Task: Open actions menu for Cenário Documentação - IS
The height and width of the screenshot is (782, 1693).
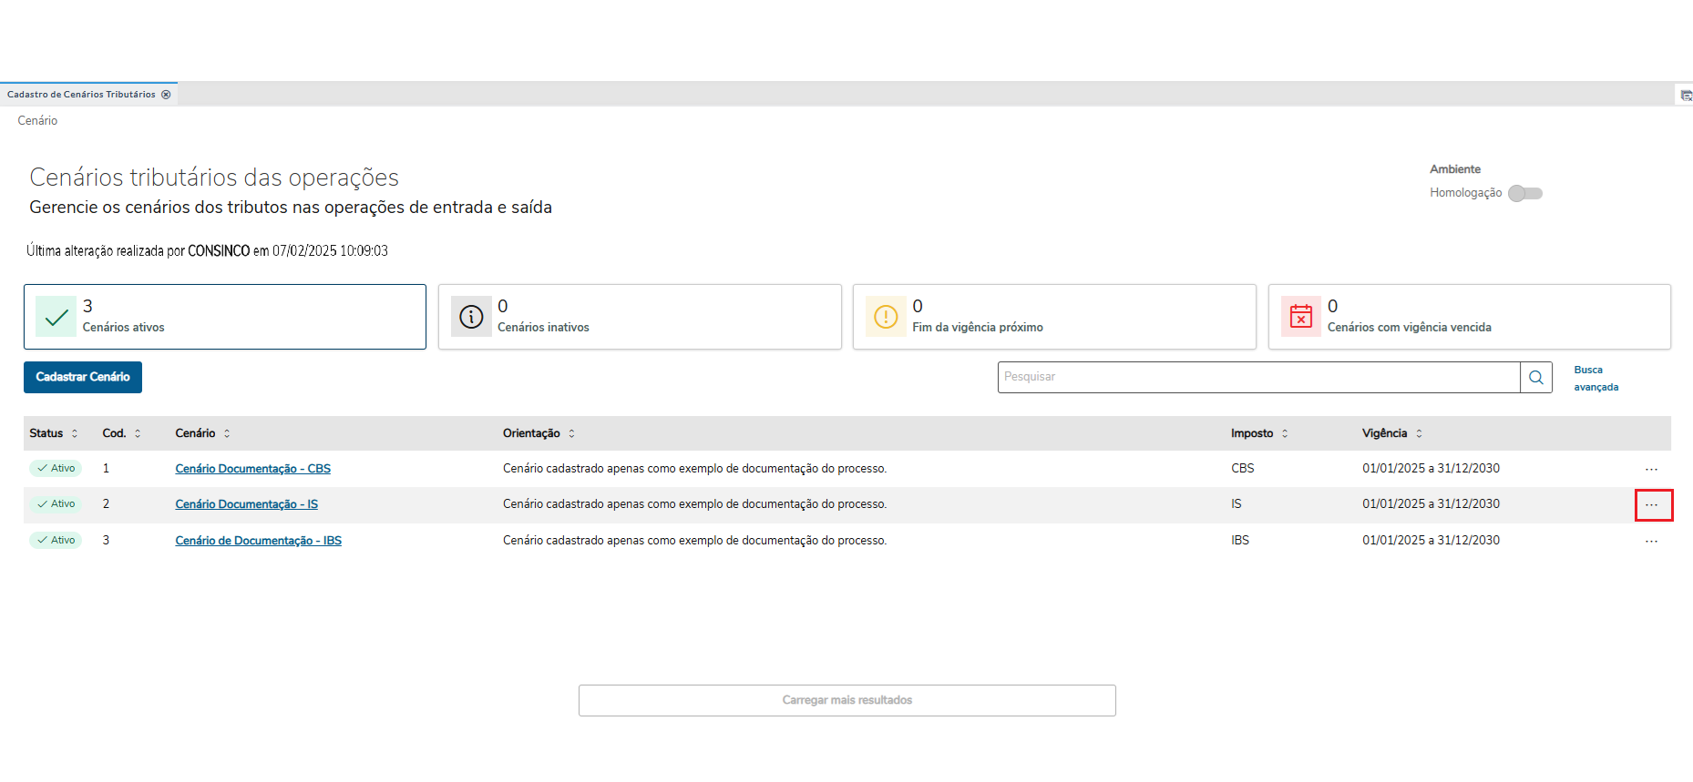Action: (1653, 505)
